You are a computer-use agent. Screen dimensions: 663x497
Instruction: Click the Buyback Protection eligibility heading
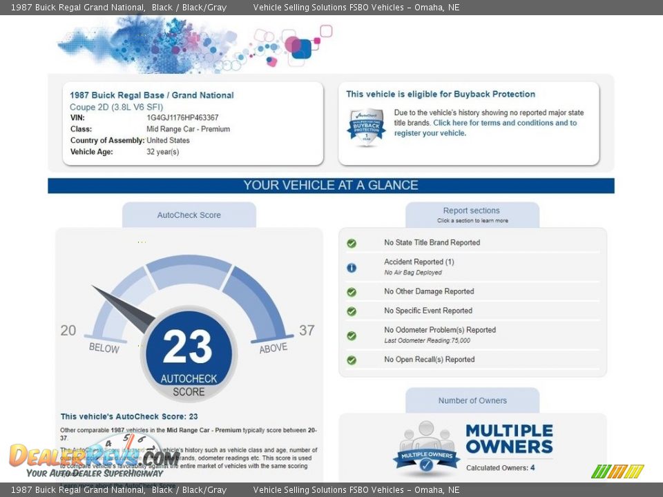(x=441, y=95)
